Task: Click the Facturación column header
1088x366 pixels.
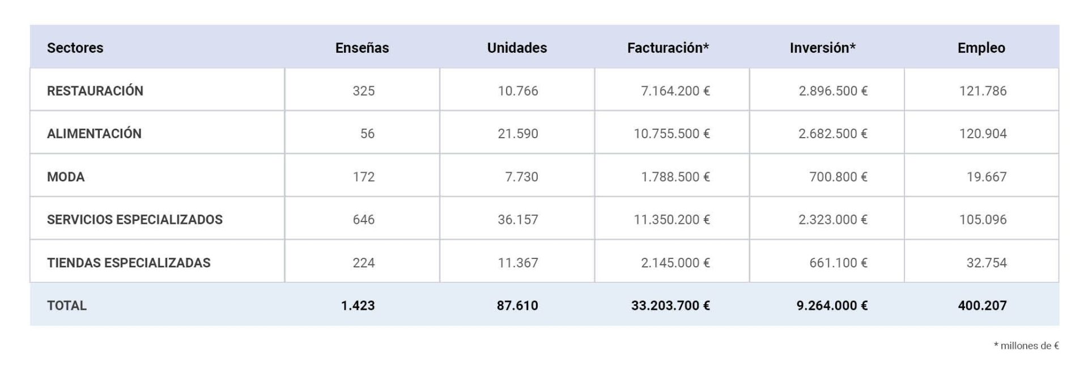Action: point(668,48)
